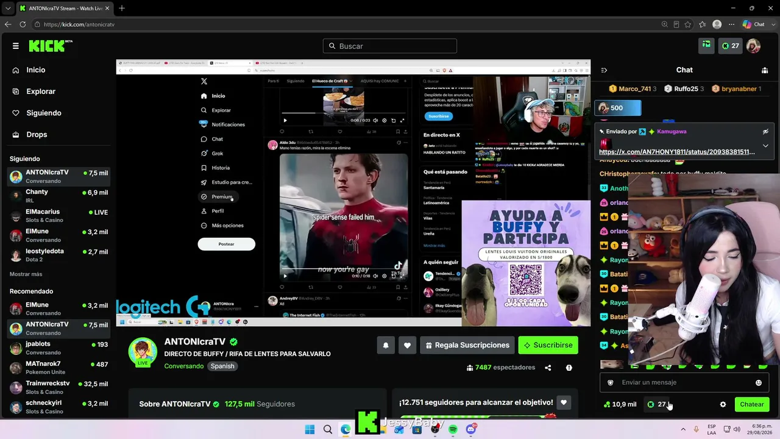This screenshot has width=780, height=439.
Task: Click Regala Suscripciones button
Action: (x=467, y=345)
